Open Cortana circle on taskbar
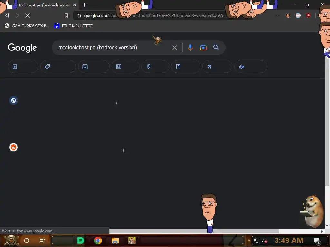This screenshot has width=330, height=247. tap(27, 241)
